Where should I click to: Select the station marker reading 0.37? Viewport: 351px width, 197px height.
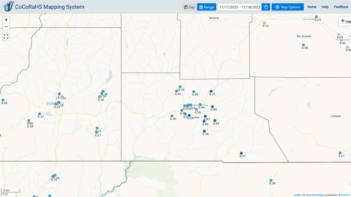pos(39,114)
